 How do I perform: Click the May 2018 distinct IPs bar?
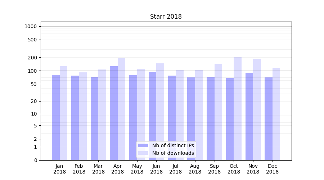(x=133, y=118)
